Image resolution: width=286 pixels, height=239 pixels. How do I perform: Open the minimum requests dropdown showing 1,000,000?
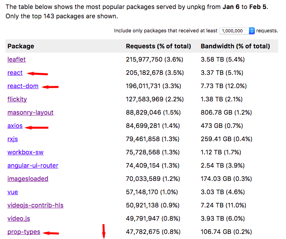(x=237, y=31)
